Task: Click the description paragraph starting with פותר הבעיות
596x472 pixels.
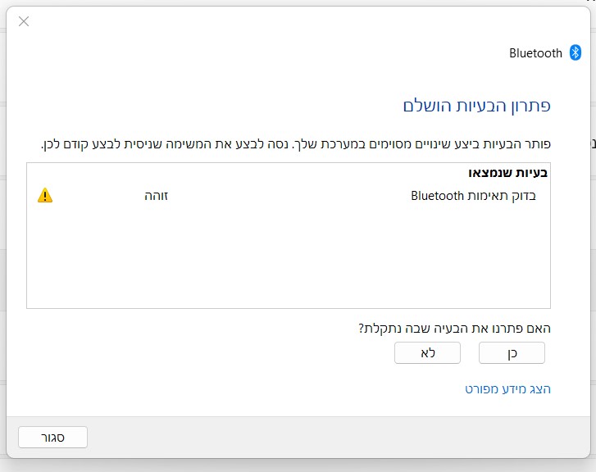Action: (295, 143)
